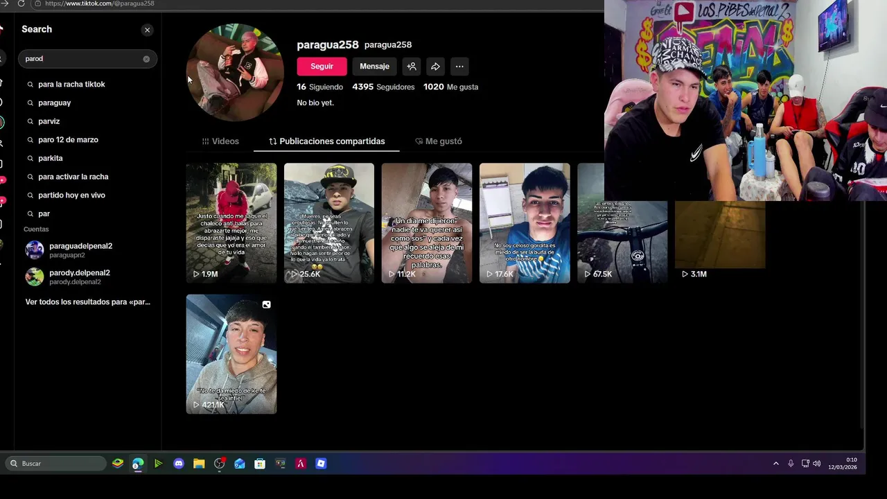Click the parody.delpenal2 account avatar
This screenshot has height=499, width=887.
35,277
